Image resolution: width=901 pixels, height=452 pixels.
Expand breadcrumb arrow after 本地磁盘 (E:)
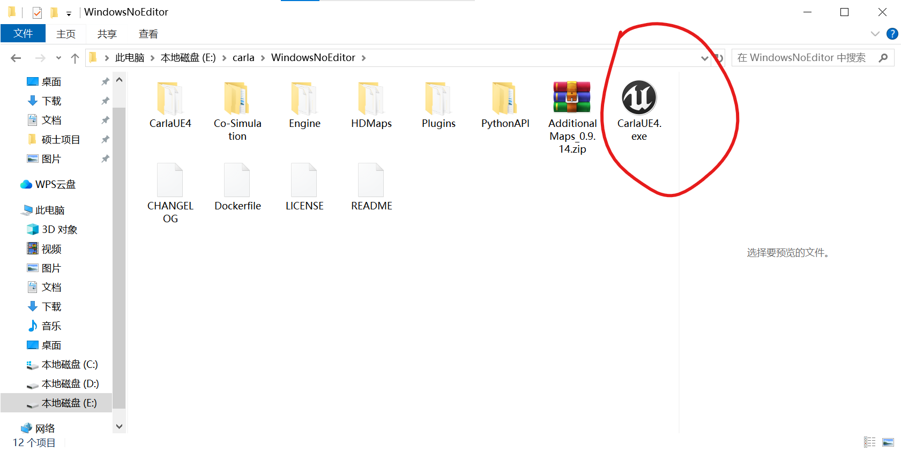click(x=224, y=58)
